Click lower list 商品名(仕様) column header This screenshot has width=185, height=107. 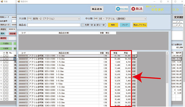(x=64, y=53)
